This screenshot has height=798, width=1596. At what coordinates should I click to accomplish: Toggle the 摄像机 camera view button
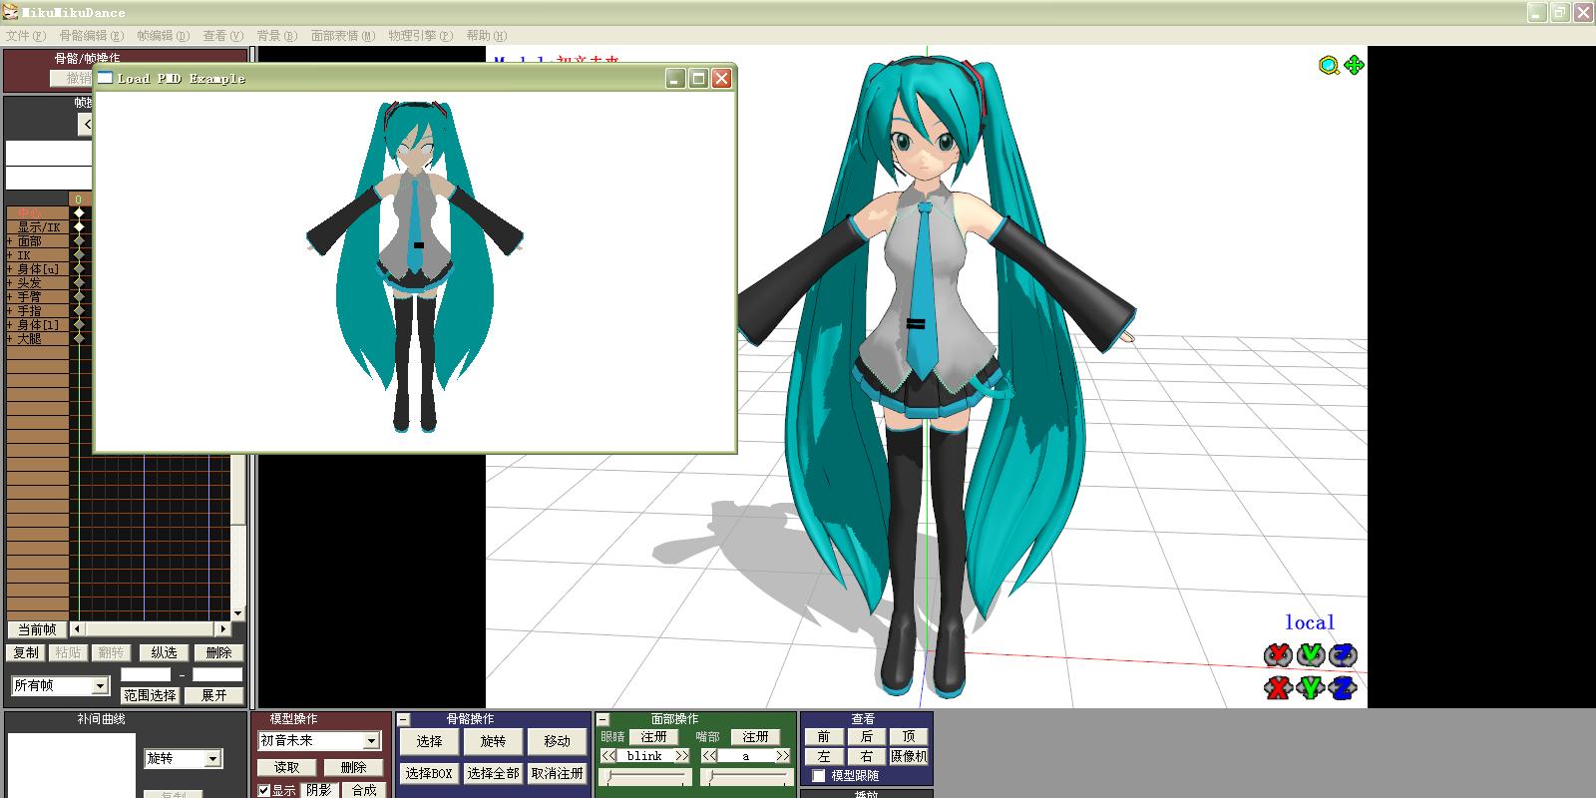click(909, 756)
